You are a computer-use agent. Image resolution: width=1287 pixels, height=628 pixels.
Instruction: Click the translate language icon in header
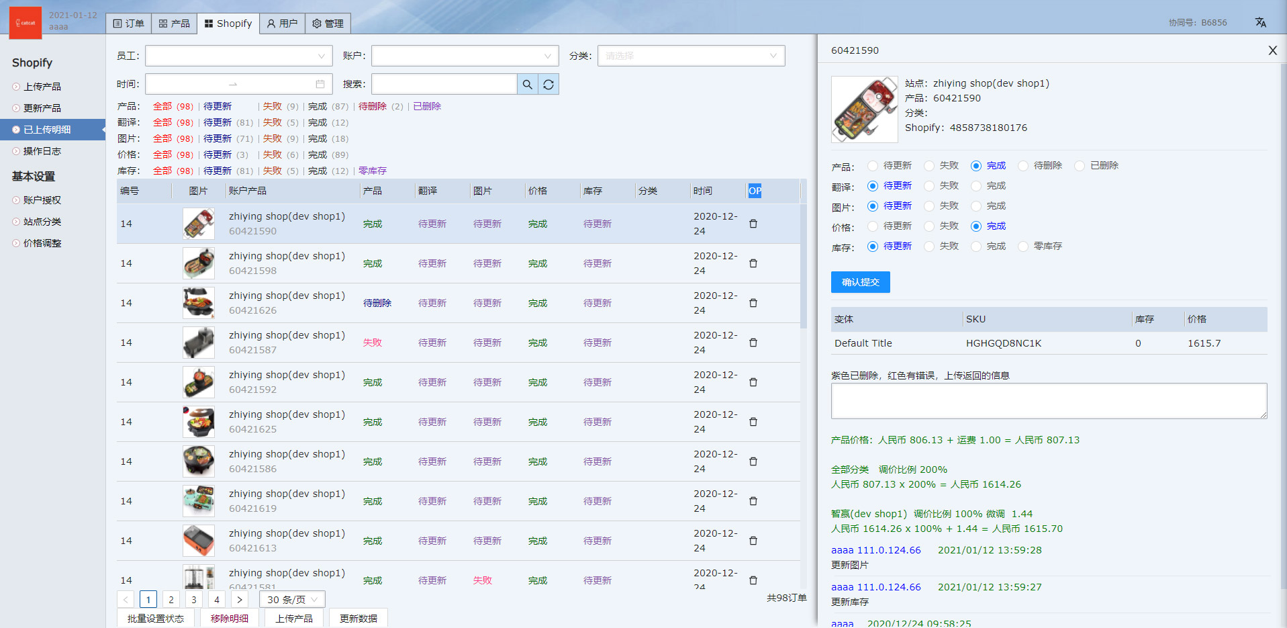tap(1261, 22)
